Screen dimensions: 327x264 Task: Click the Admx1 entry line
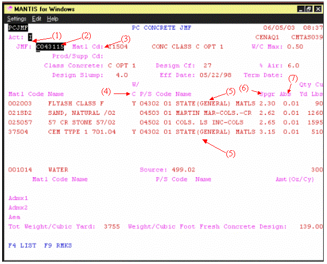pos(166,198)
